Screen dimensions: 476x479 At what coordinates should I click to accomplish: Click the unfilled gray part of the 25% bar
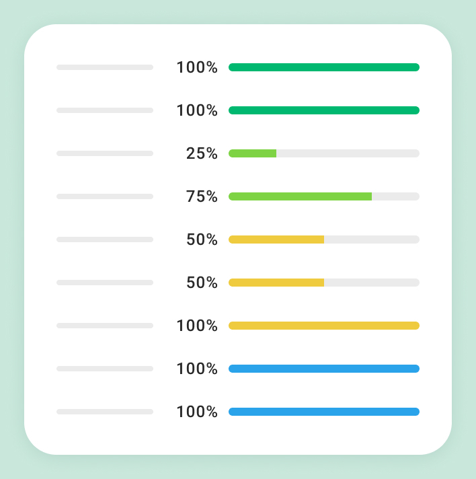point(348,153)
